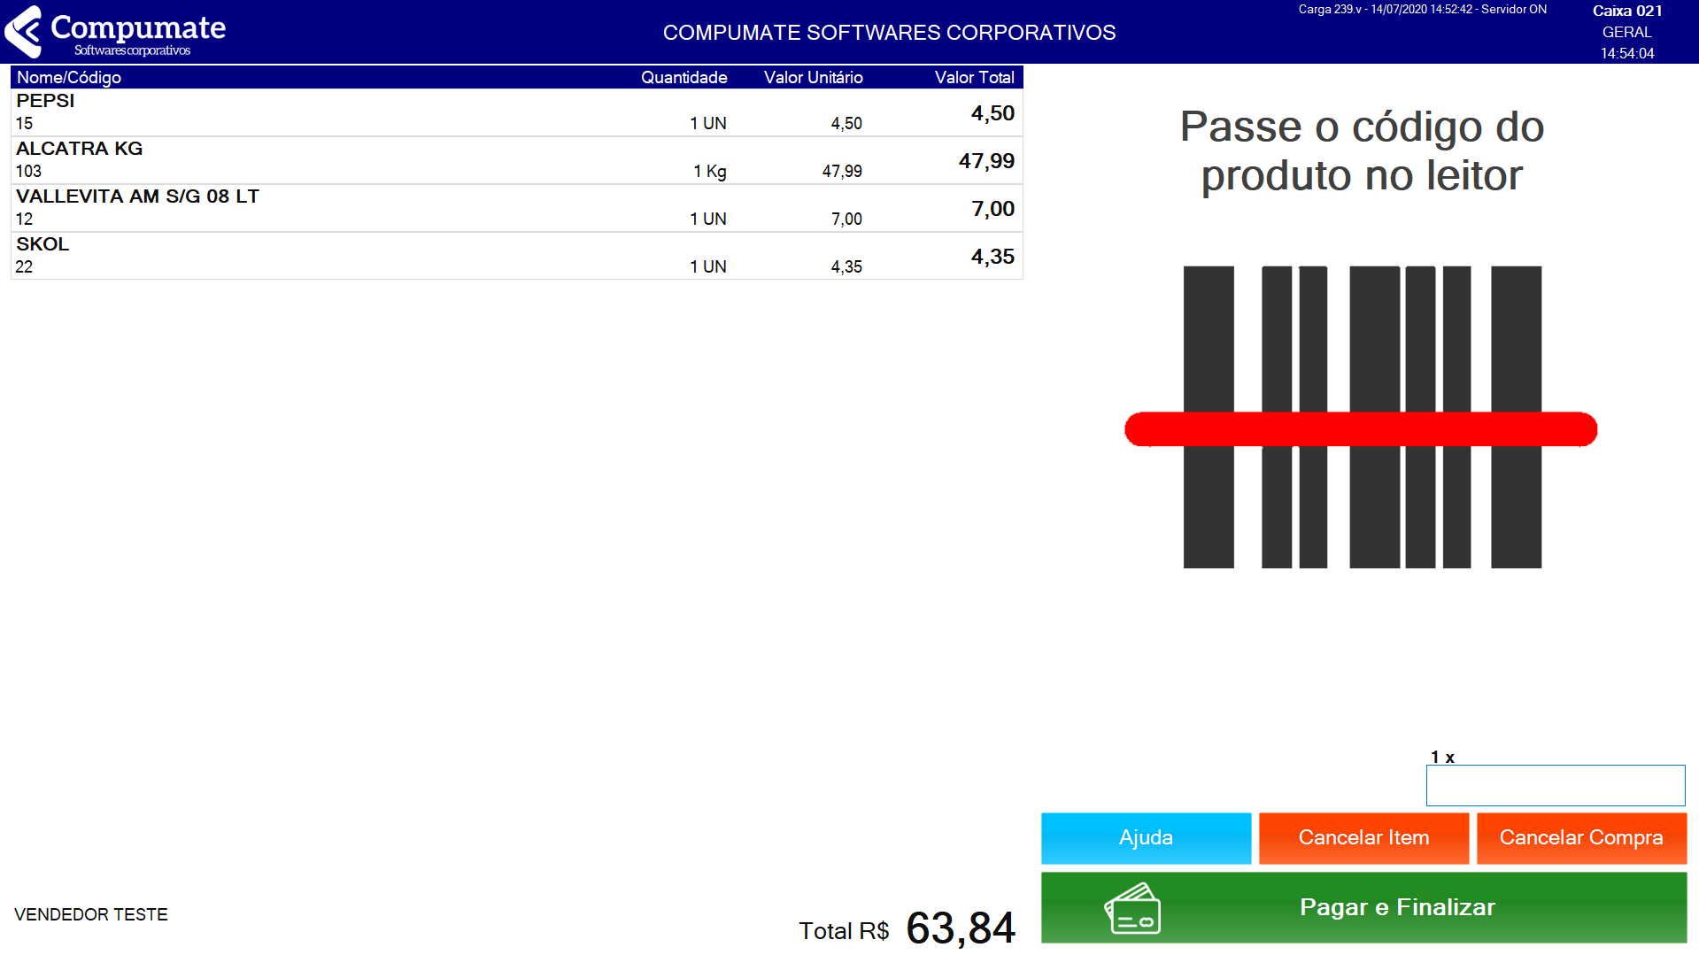Select the PEPSI item row
The image size is (1699, 955).
[x=517, y=112]
